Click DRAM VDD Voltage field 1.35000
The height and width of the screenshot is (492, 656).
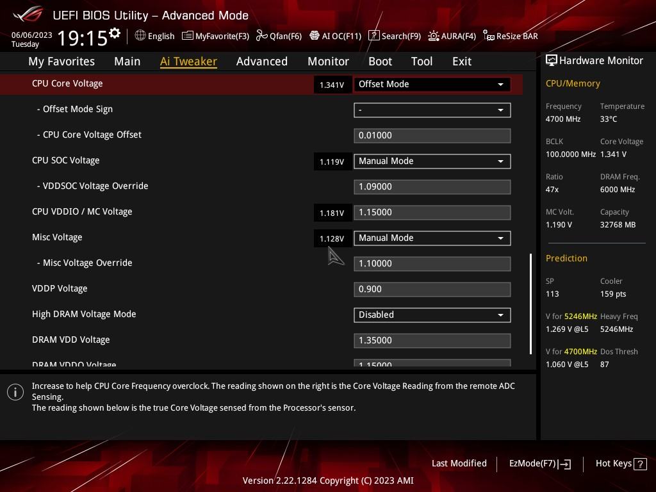coord(432,341)
